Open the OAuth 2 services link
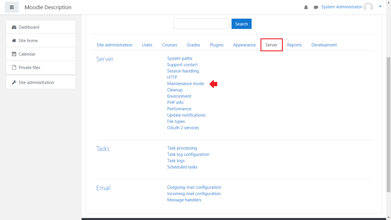391x220 pixels. click(x=183, y=128)
